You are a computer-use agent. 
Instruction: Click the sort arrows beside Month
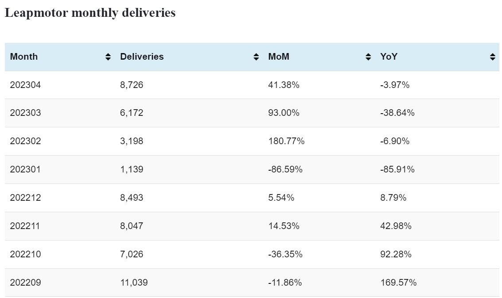[x=108, y=57]
